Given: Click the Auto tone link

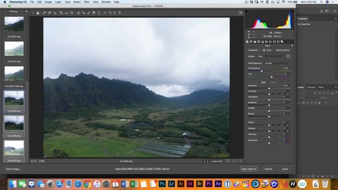Looking at the screenshot, I should click(x=264, y=82).
